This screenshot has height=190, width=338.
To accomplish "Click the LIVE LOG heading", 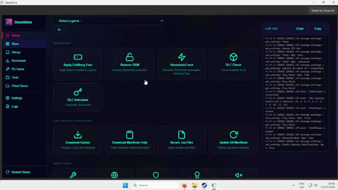I will point(271,29).
